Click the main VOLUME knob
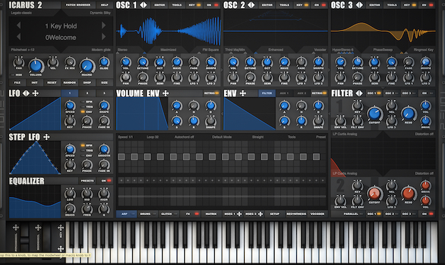The height and width of the screenshot is (265, 445). pyautogui.click(x=35, y=66)
